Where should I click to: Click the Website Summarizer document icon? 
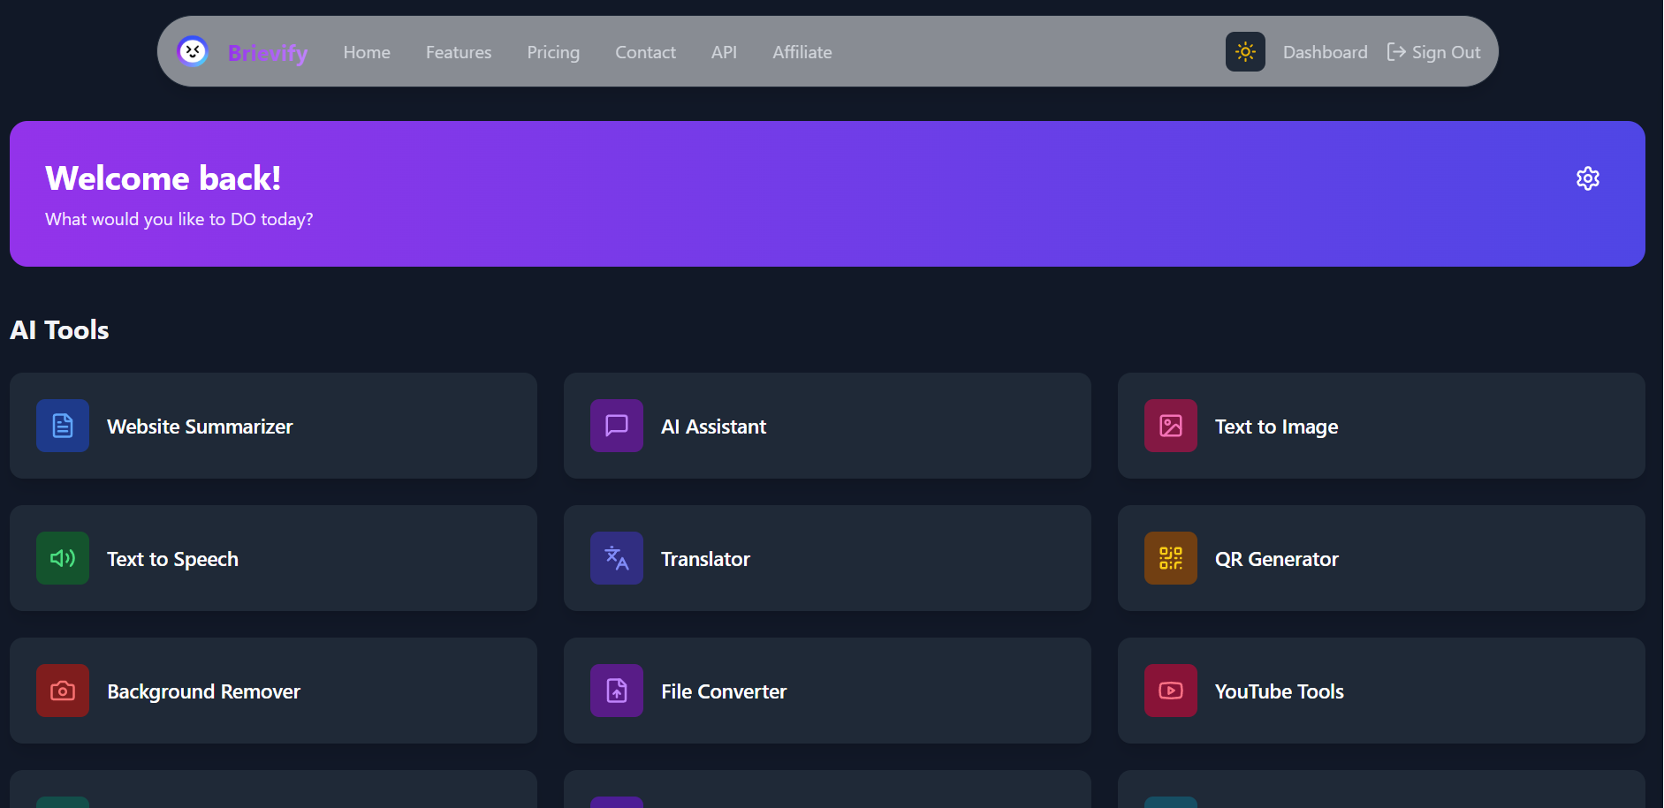pos(63,426)
